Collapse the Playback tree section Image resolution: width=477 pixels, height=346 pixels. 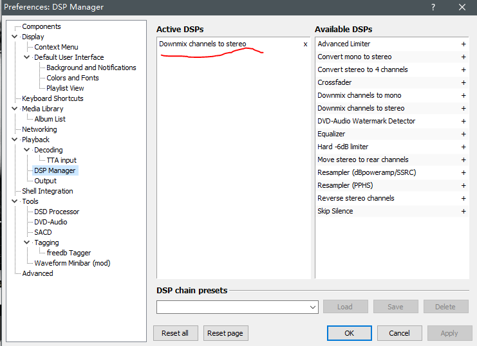[15, 140]
